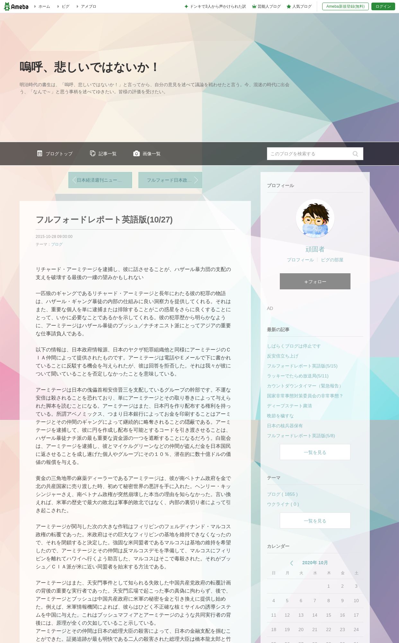Click the blog title 嗚呼、悲しいではないか！

click(x=90, y=67)
